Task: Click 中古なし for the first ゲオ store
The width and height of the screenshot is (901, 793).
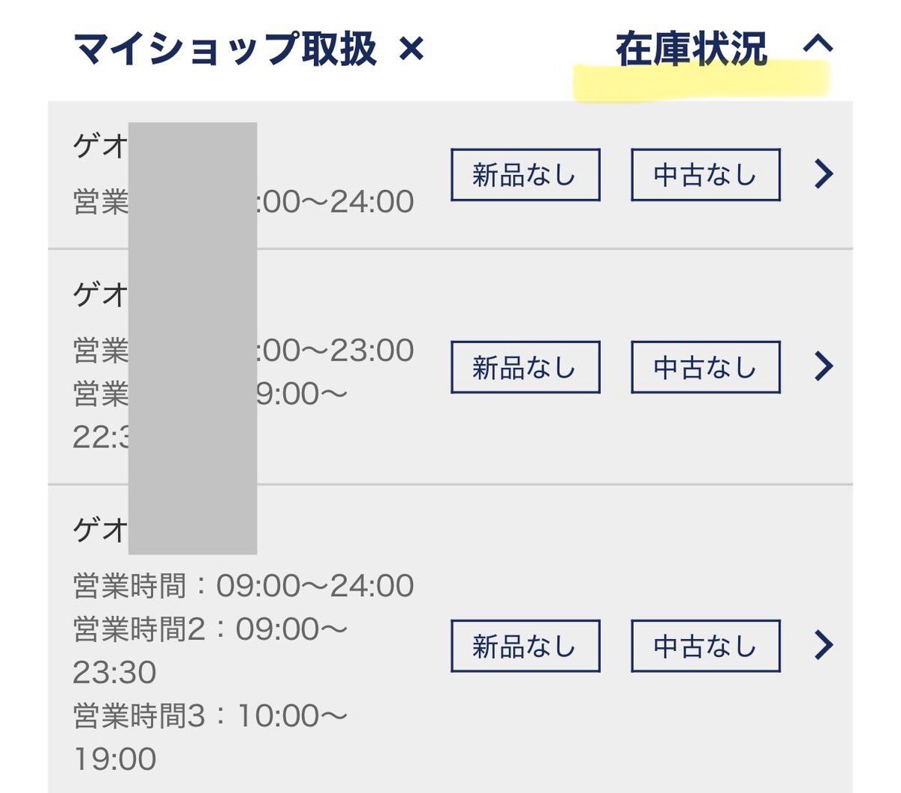Action: coord(705,175)
